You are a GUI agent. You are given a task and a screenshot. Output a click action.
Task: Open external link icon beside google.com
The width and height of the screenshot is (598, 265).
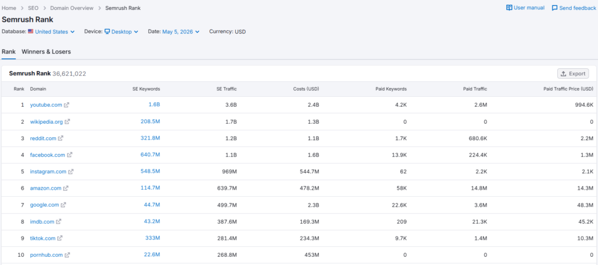[x=63, y=205]
